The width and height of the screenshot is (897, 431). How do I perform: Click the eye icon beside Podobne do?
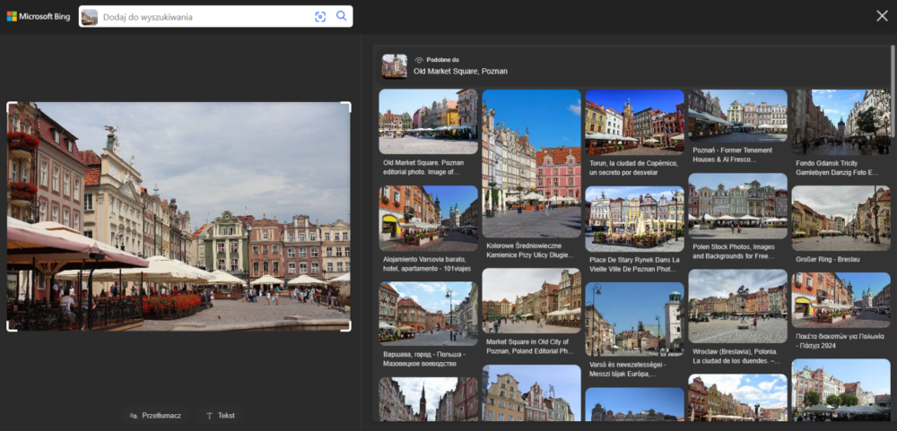tap(419, 60)
